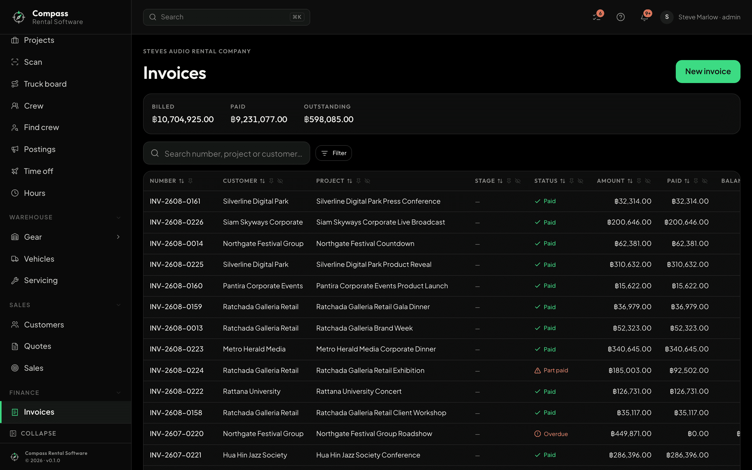752x470 pixels.
Task: Click the New invoice button
Action: pos(708,72)
